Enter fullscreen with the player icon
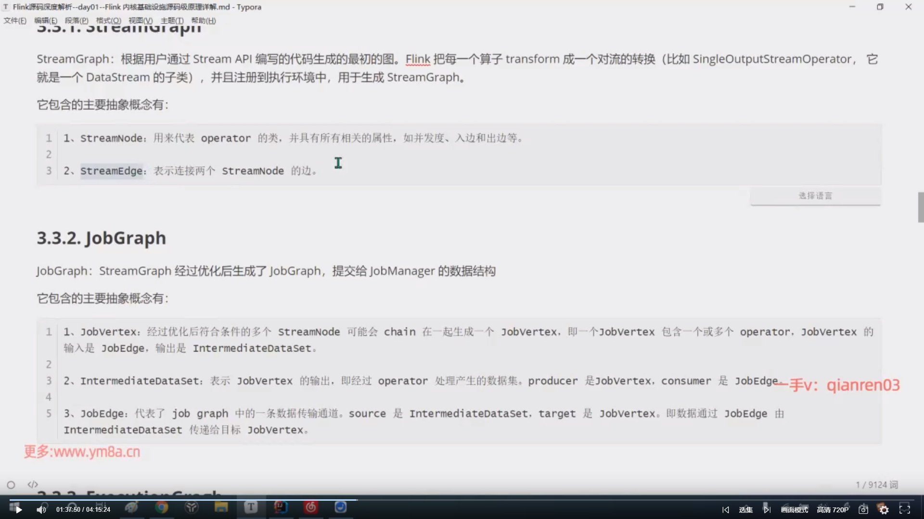 tap(905, 509)
